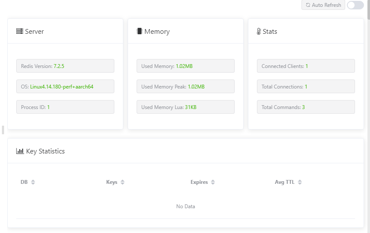The width and height of the screenshot is (370, 233).
Task: Click the Stats thermometer icon
Action: coord(259,31)
